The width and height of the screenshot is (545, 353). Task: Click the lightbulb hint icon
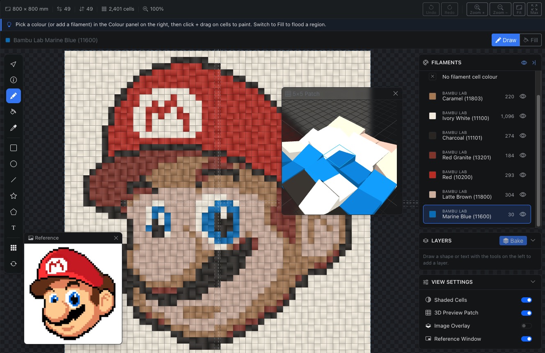(x=9, y=25)
